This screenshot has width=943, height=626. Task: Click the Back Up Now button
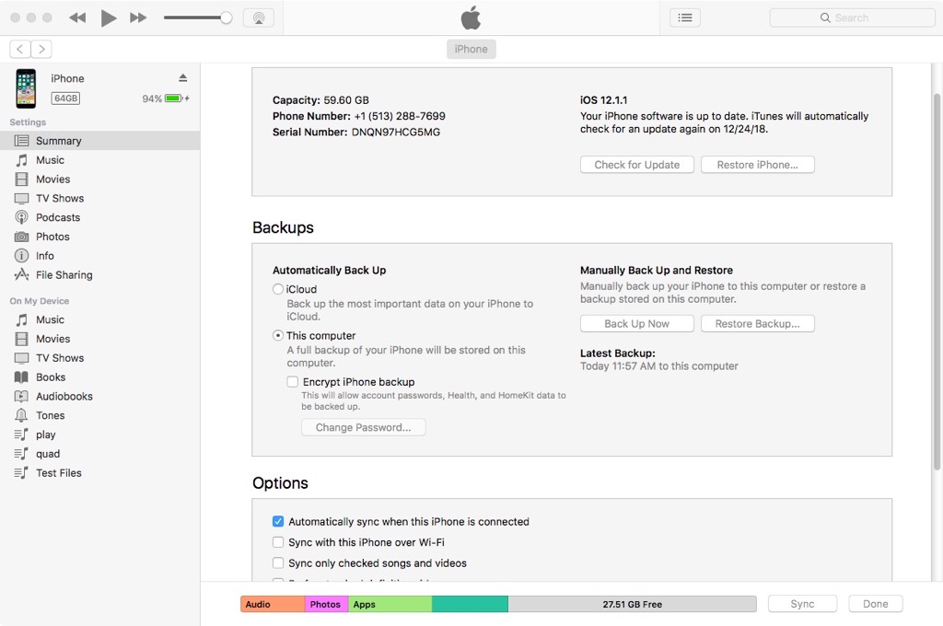click(x=636, y=324)
